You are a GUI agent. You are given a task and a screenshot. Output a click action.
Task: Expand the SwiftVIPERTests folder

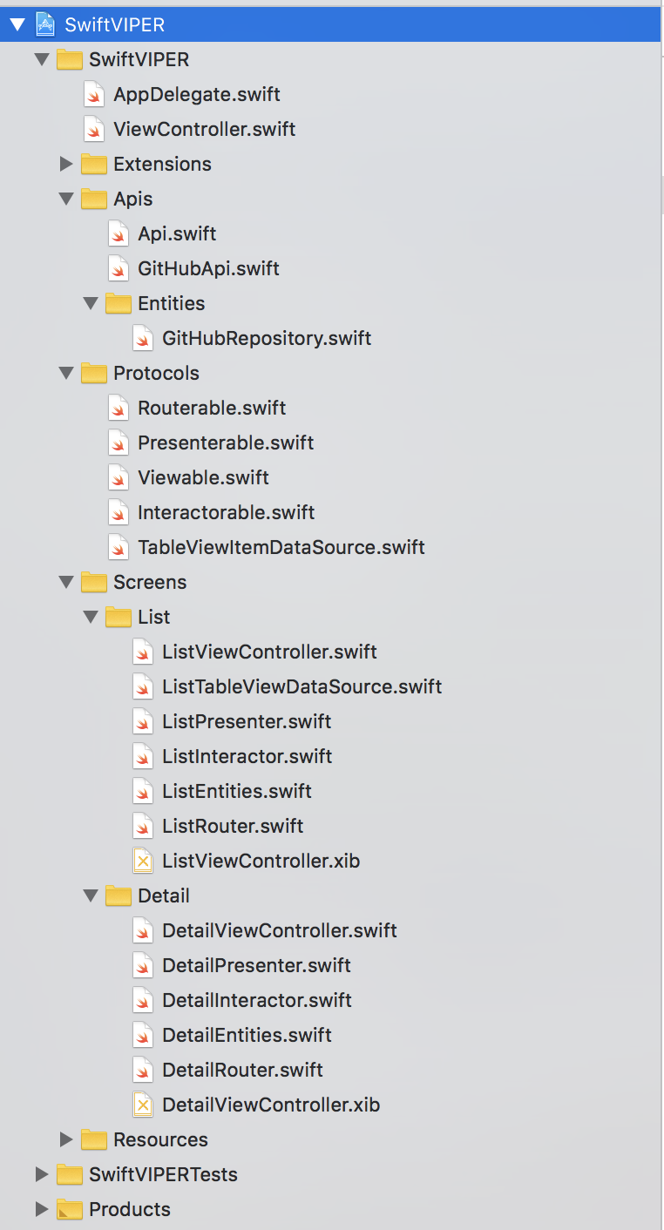point(41,1174)
